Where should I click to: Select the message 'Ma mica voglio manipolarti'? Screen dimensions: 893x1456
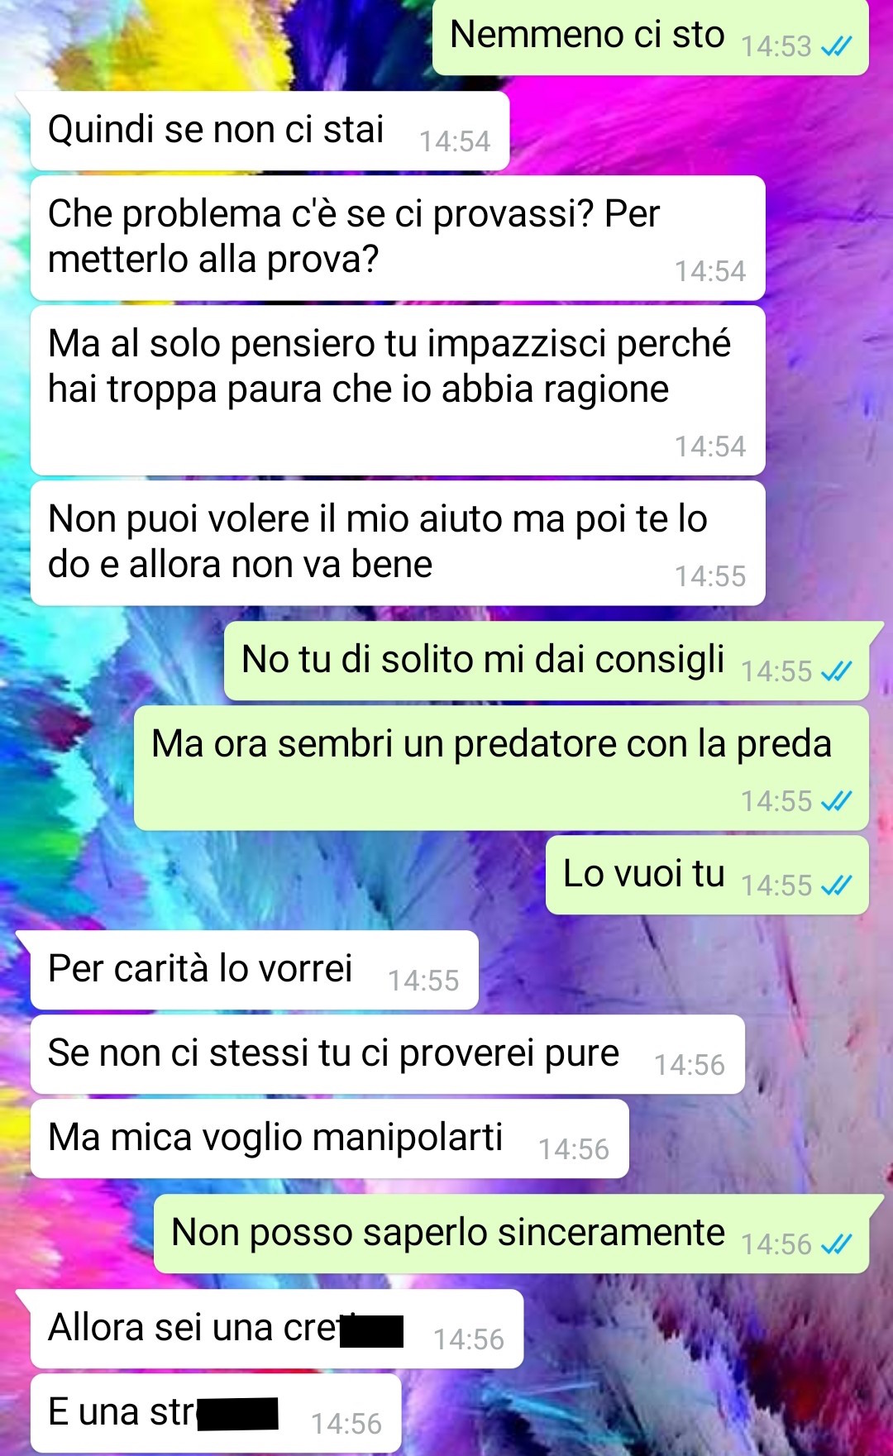click(x=330, y=1139)
